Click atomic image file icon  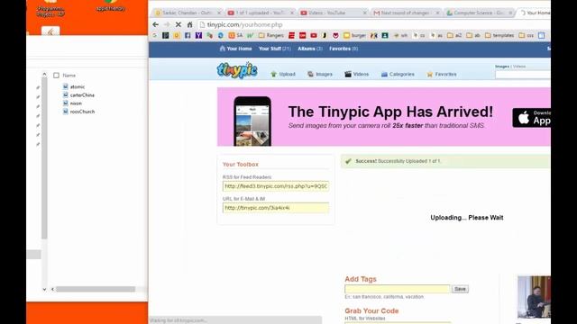click(x=66, y=86)
